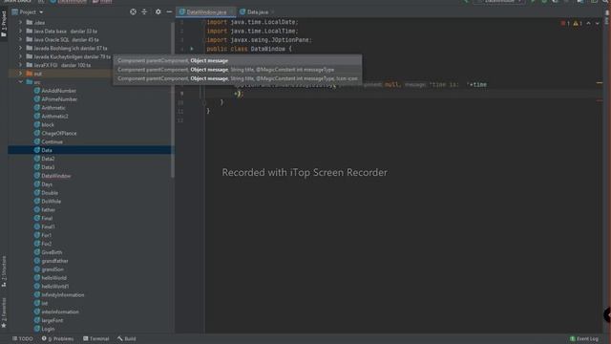Select the largeFont class file
Viewport: 611px width, 344px height.
(49, 320)
